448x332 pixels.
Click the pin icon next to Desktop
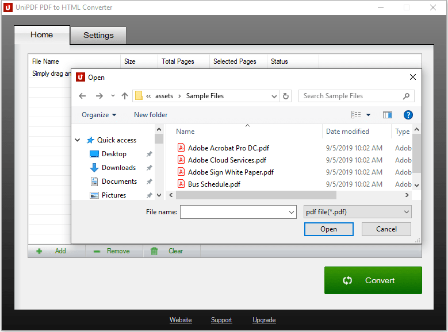click(149, 154)
